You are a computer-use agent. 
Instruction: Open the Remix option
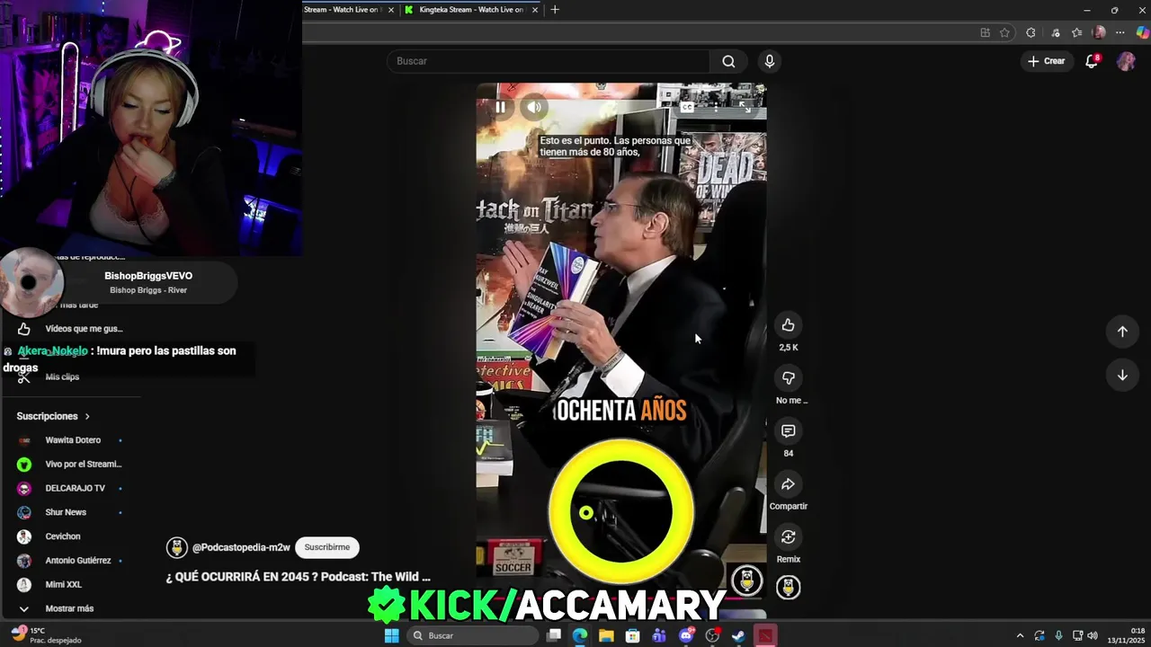788,536
